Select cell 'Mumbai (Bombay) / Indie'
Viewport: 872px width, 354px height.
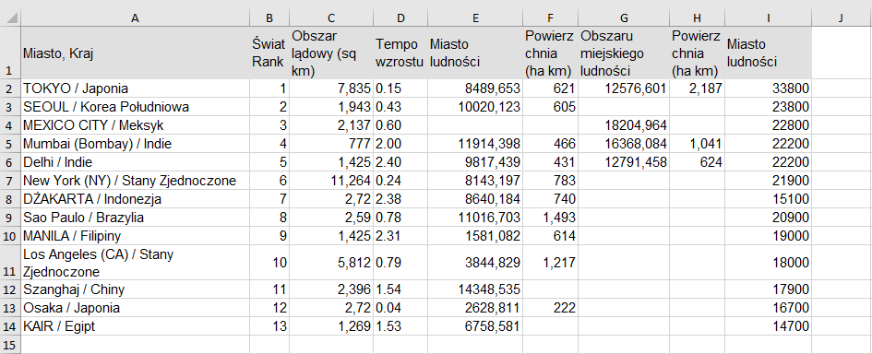[x=135, y=144]
